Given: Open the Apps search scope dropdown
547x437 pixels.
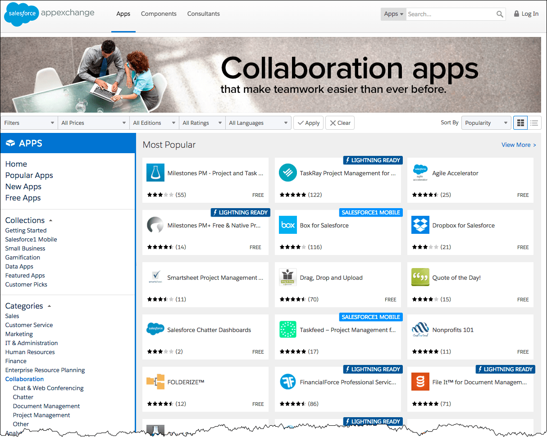Looking at the screenshot, I should click(393, 14).
